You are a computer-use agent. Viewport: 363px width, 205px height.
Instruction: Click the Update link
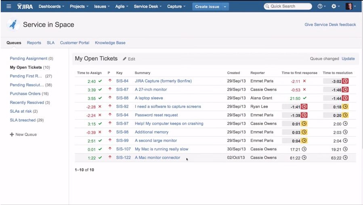348,59
